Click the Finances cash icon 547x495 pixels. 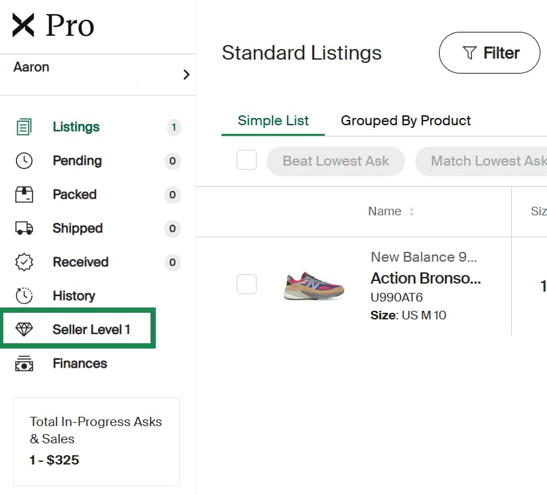coord(24,364)
